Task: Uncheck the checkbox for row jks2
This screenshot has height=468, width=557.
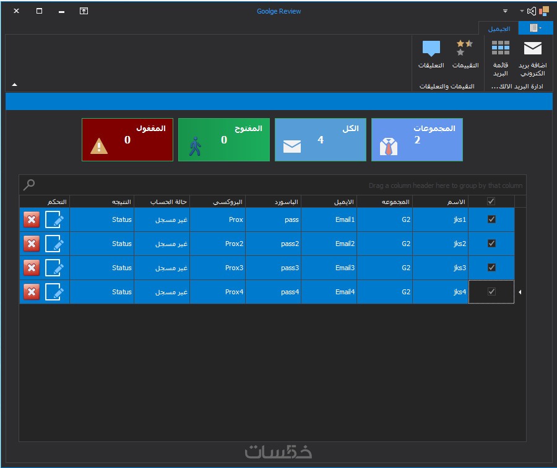Action: (x=491, y=244)
